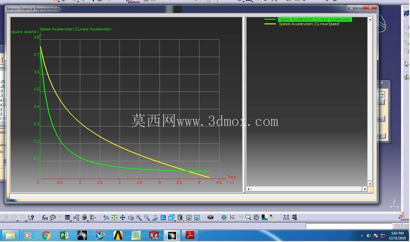The width and height of the screenshot is (410, 242).
Task: Click the Zoom In magnifier
Action: (x=139, y=217)
